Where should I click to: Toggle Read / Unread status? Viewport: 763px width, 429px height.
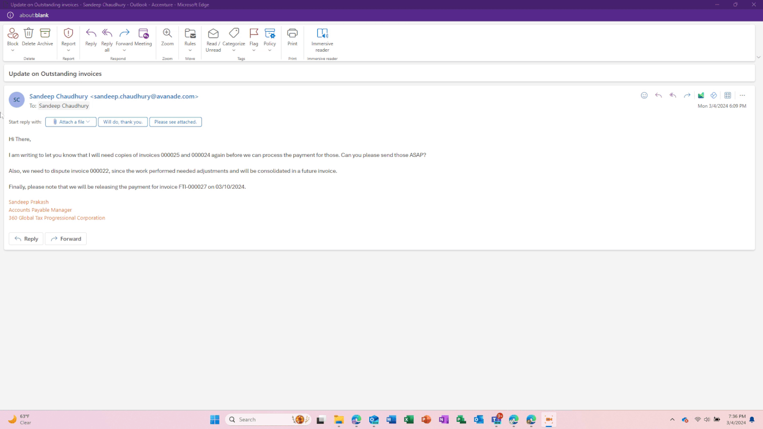pos(213,34)
